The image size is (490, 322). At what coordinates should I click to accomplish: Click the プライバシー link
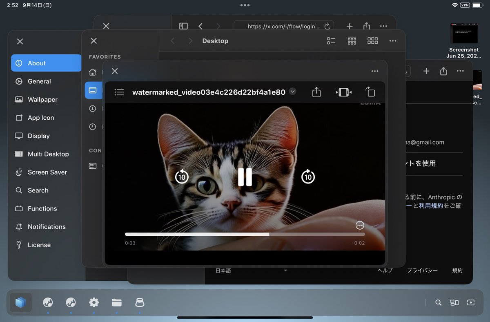(x=422, y=271)
